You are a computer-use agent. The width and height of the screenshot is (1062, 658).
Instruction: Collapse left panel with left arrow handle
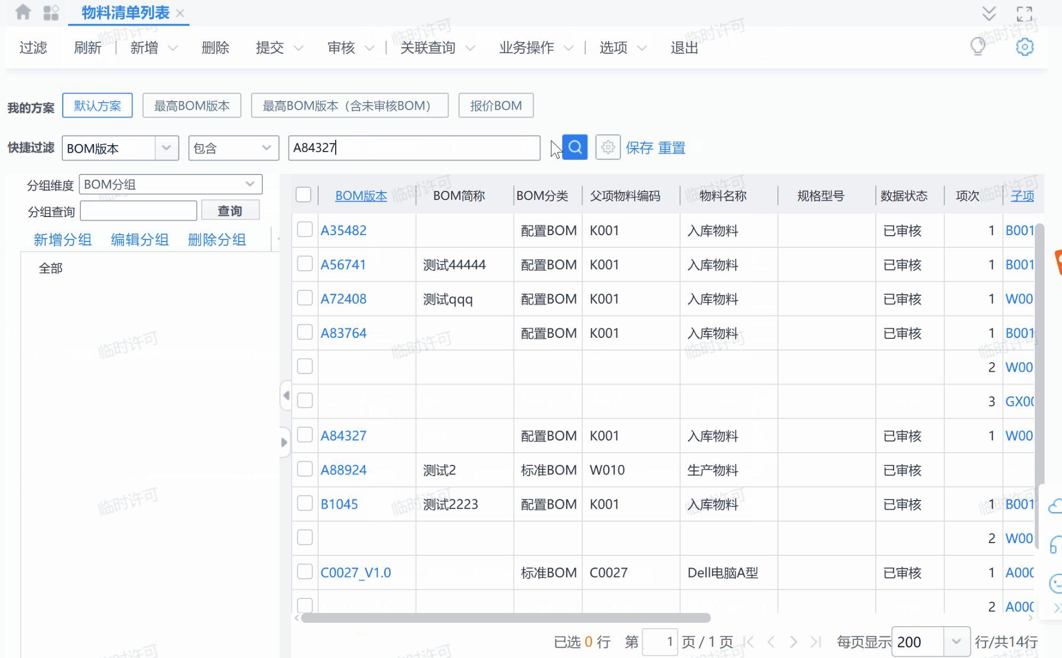286,395
